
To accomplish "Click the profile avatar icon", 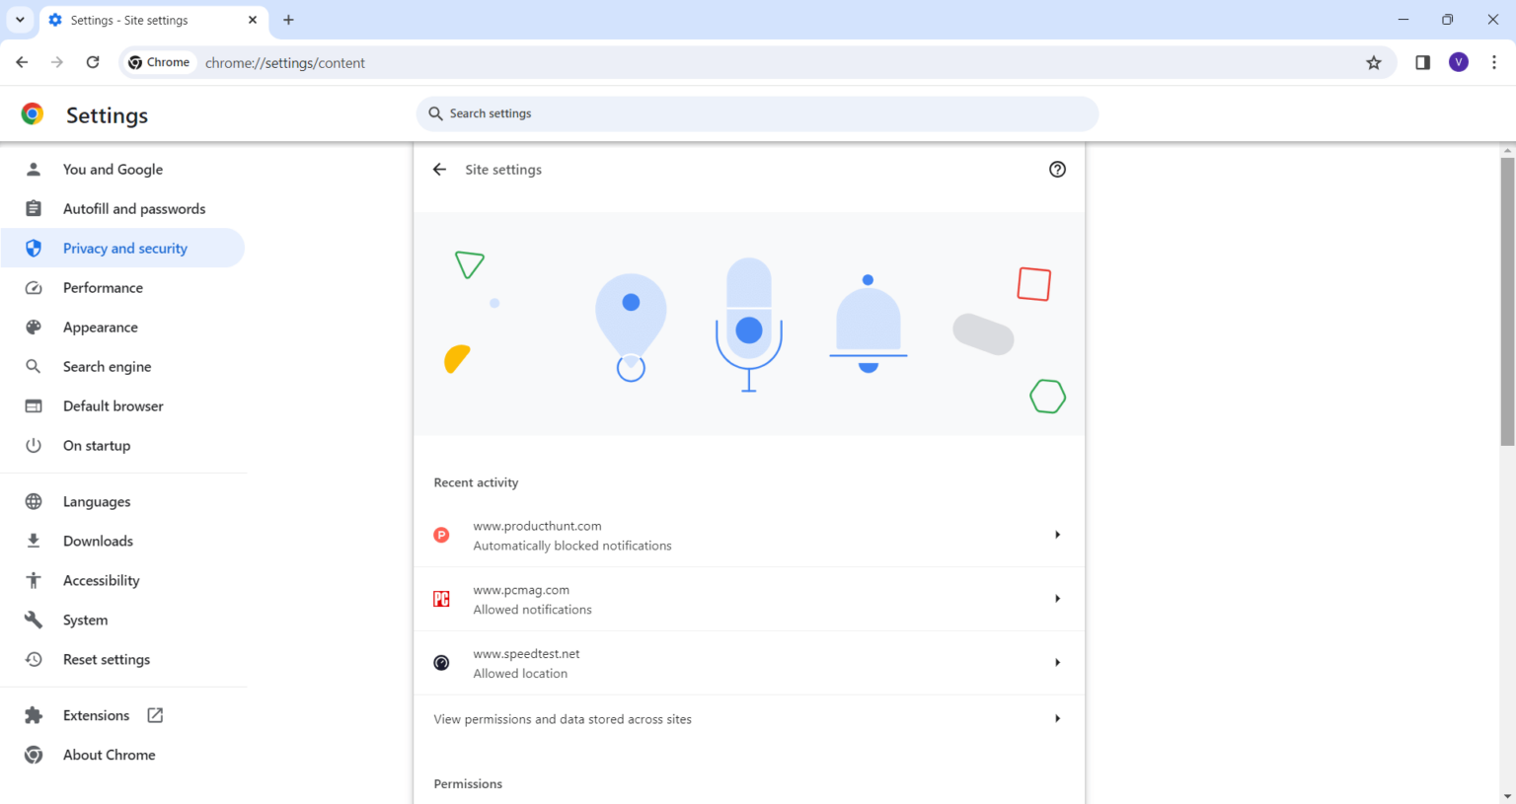I will 1458,63.
